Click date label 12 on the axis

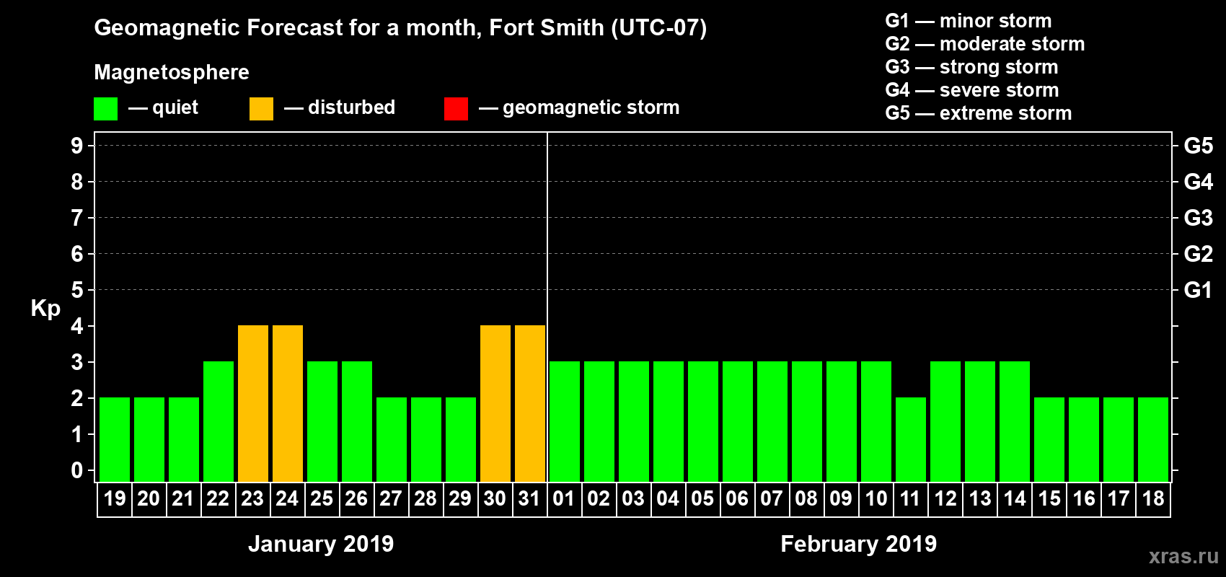tap(945, 498)
